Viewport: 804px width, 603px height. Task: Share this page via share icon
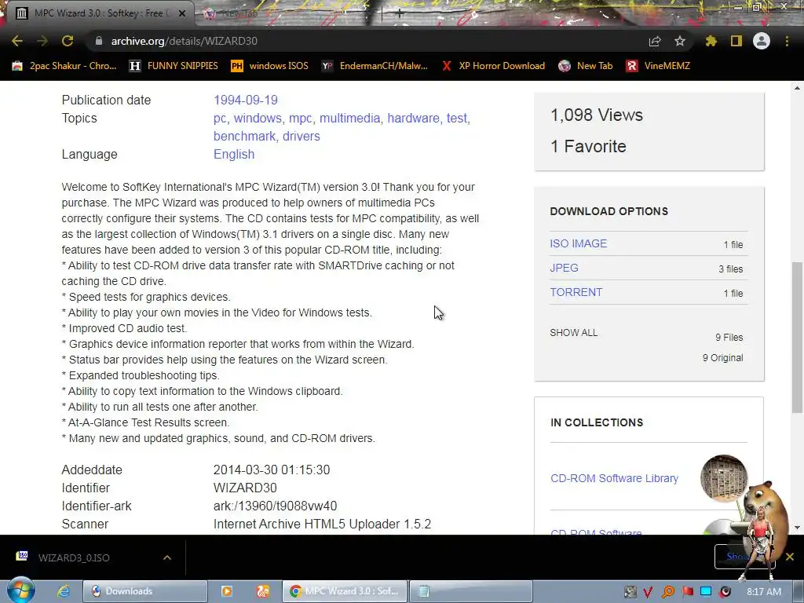click(x=654, y=41)
